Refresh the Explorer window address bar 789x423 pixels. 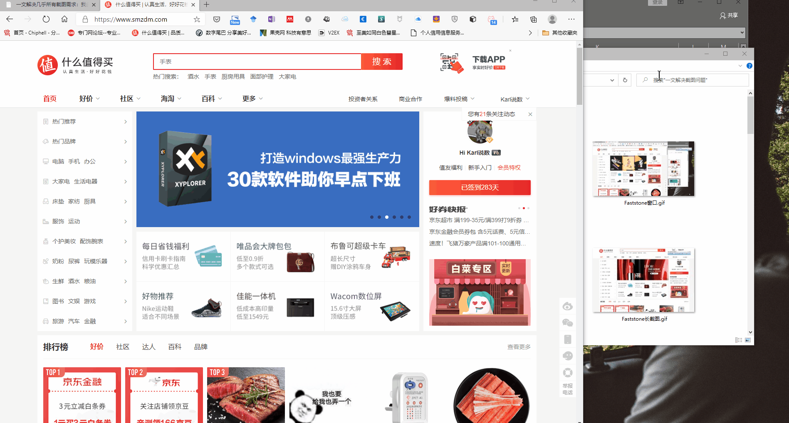(625, 80)
